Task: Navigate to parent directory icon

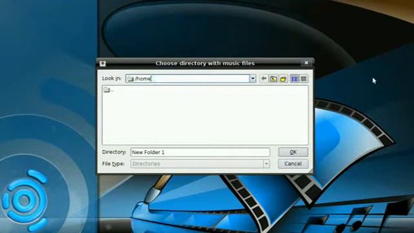Action: [273, 78]
